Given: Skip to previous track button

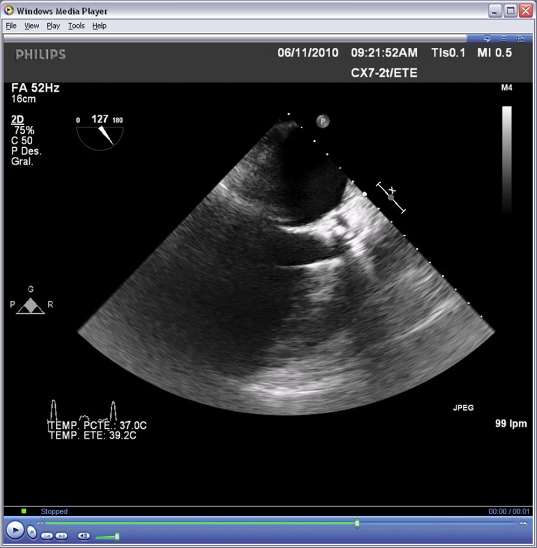Looking at the screenshot, I should pos(47,536).
